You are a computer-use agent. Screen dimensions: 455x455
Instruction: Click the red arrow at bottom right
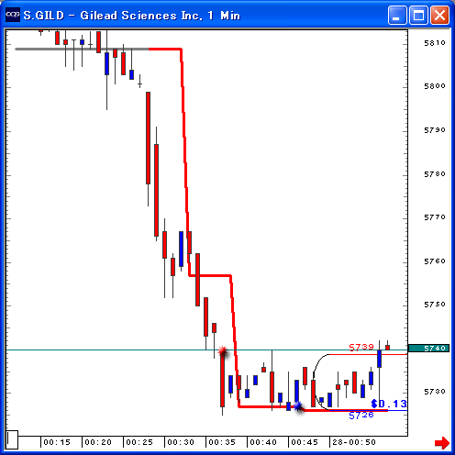coord(442,442)
